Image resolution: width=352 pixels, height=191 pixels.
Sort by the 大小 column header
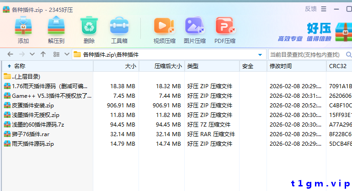coord(116,66)
